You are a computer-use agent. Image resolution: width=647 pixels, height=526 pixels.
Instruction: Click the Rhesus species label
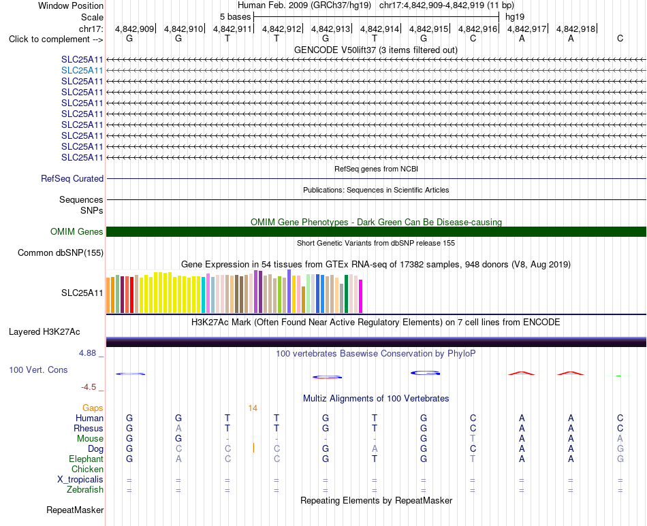tap(89, 428)
